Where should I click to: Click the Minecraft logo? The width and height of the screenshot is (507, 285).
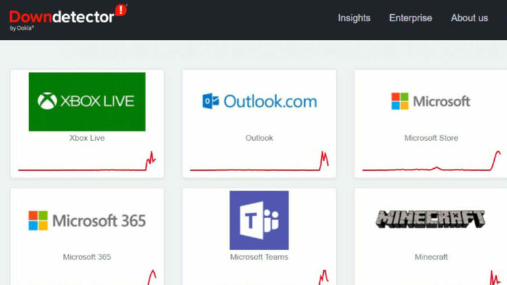pos(431,219)
